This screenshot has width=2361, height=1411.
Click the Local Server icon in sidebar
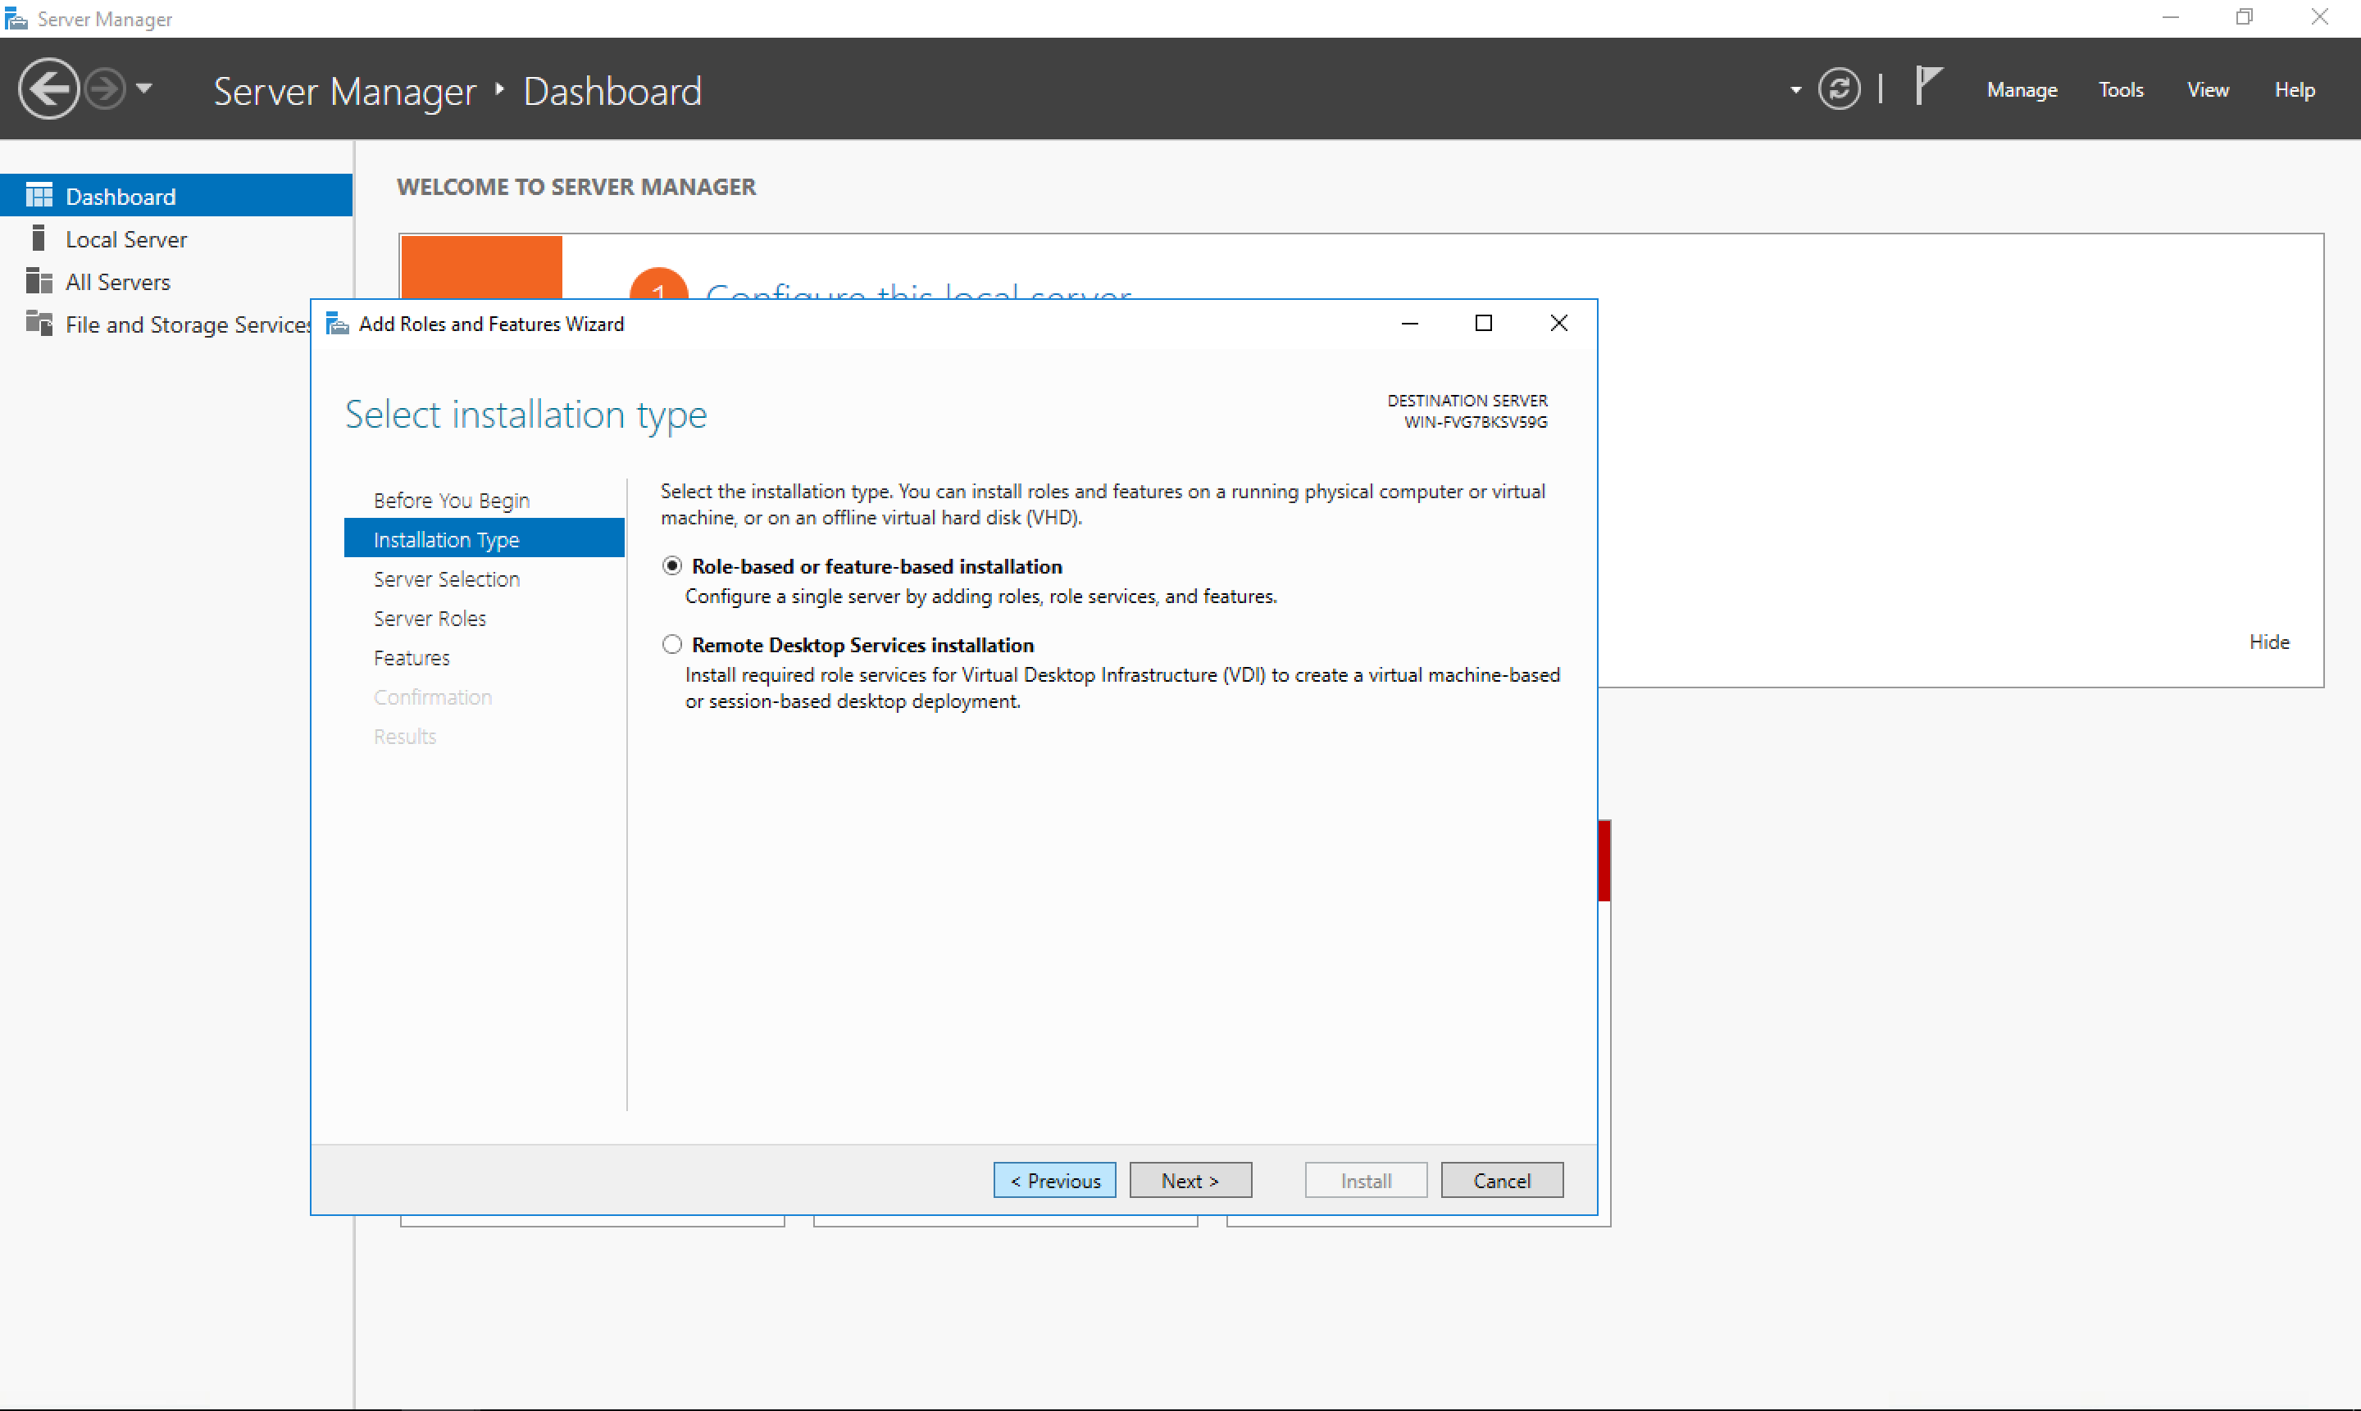39,238
